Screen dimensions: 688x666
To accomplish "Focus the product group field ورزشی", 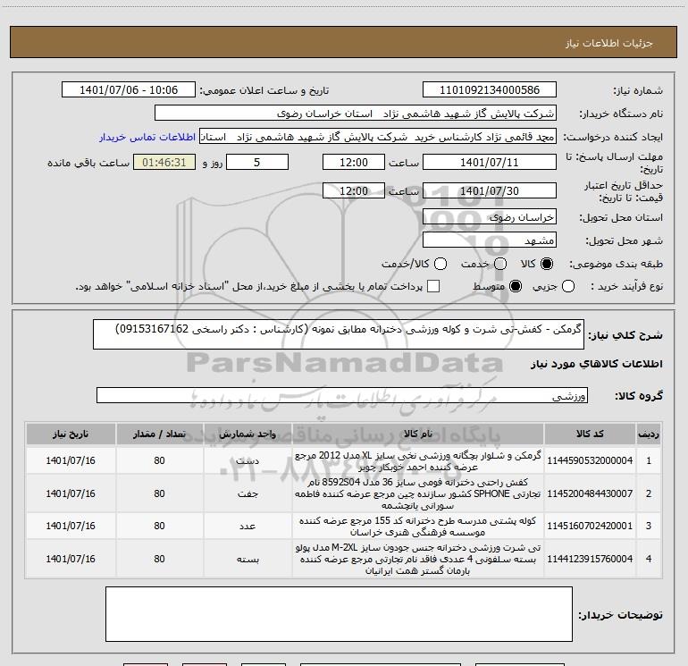I will 340,395.
